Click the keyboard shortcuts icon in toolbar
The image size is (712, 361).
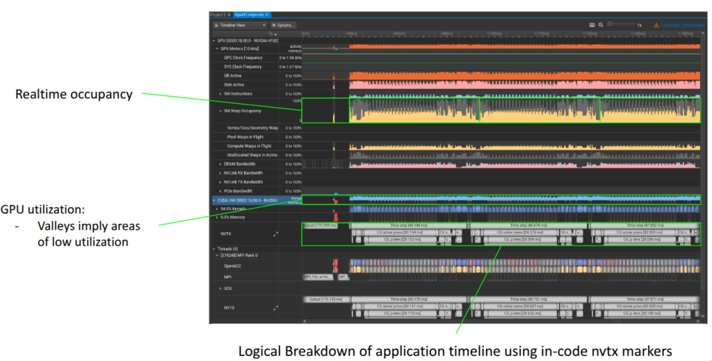(592, 25)
